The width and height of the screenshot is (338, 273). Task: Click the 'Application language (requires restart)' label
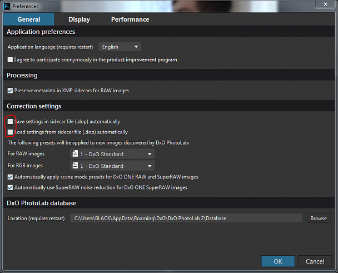click(x=50, y=47)
